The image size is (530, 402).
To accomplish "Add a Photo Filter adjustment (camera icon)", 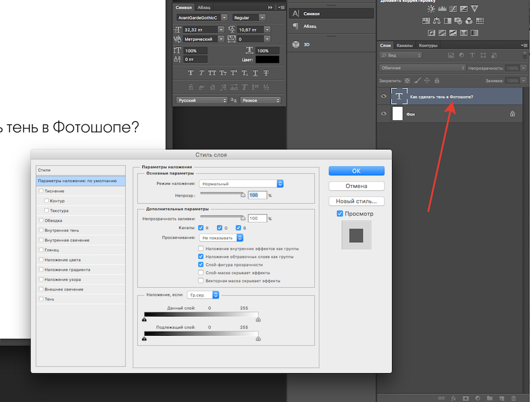I will click(x=458, y=21).
